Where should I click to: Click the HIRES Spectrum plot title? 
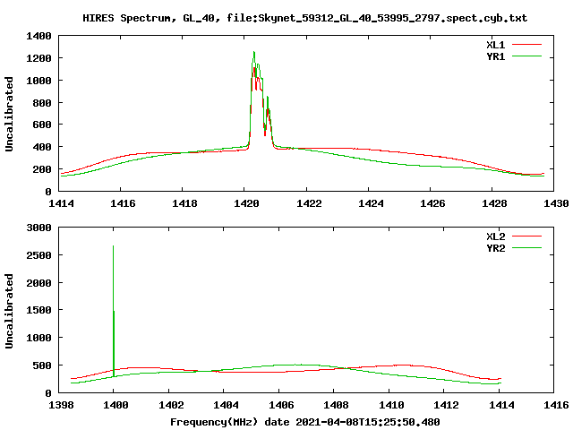(304, 18)
